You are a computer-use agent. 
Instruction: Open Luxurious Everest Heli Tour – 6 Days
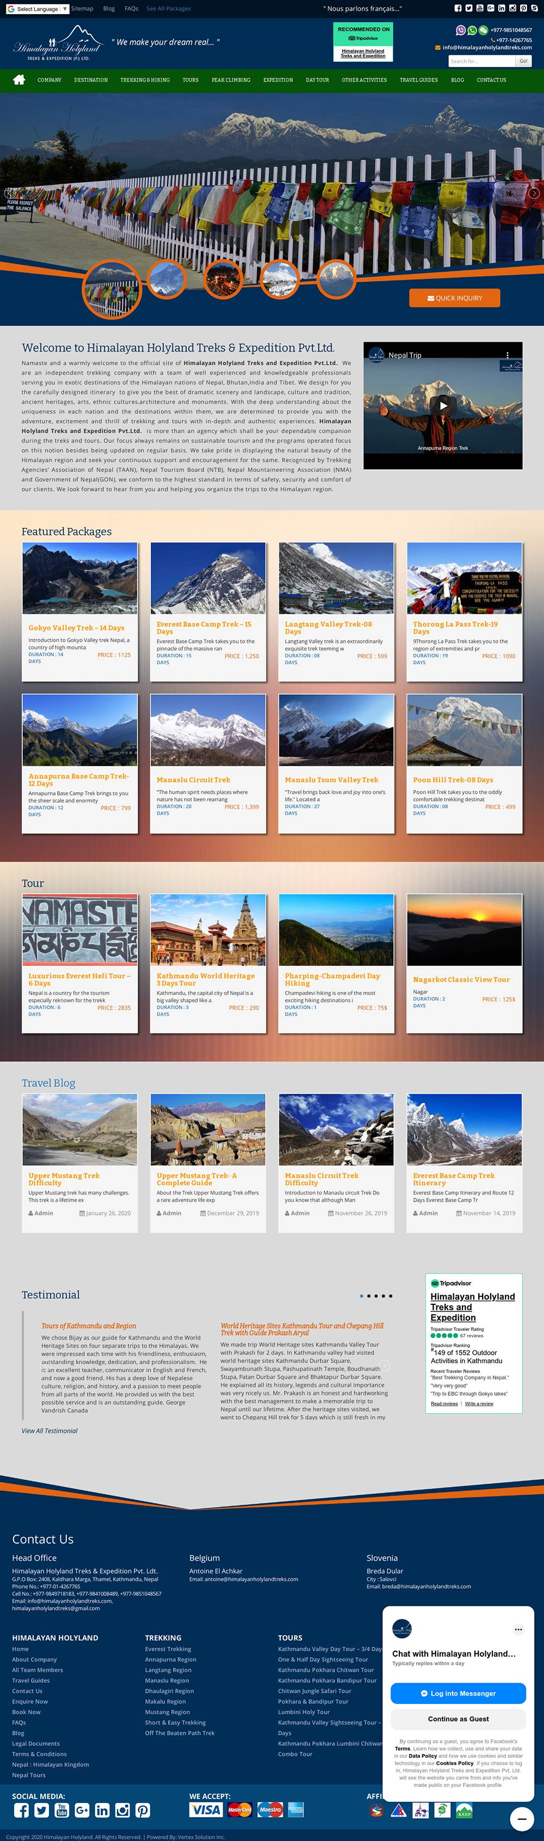pyautogui.click(x=79, y=979)
